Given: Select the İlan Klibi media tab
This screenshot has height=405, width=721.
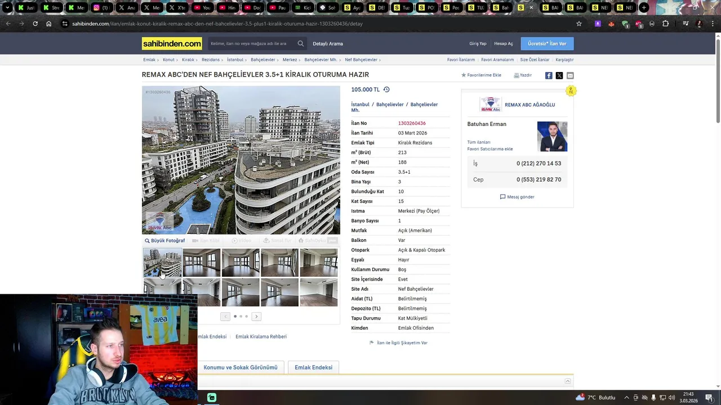Looking at the screenshot, I should pos(206,241).
